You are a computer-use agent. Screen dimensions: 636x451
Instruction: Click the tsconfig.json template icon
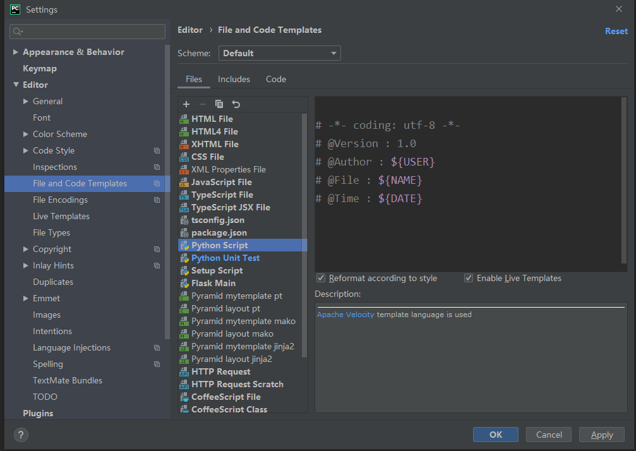[184, 220]
